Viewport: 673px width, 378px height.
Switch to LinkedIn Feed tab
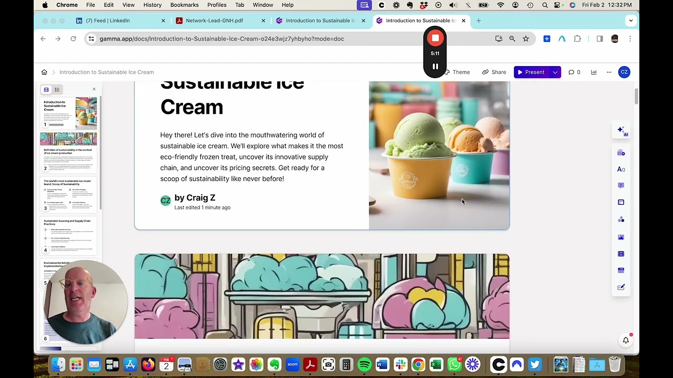120,20
